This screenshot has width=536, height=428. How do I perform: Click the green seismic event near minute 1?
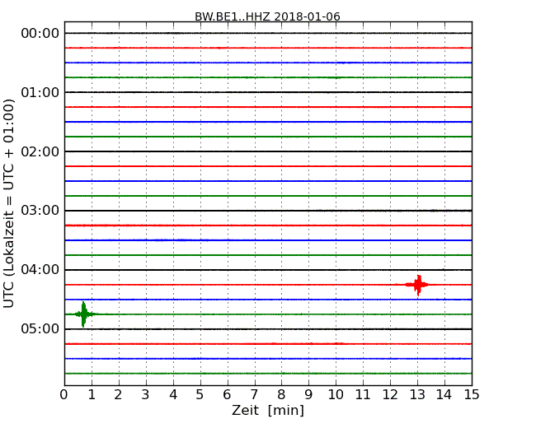click(83, 314)
